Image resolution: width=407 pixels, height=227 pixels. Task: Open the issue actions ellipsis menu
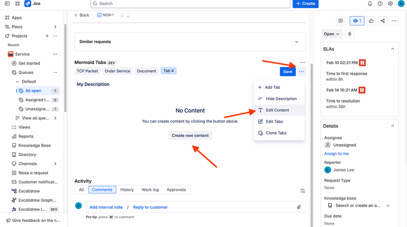click(x=394, y=21)
